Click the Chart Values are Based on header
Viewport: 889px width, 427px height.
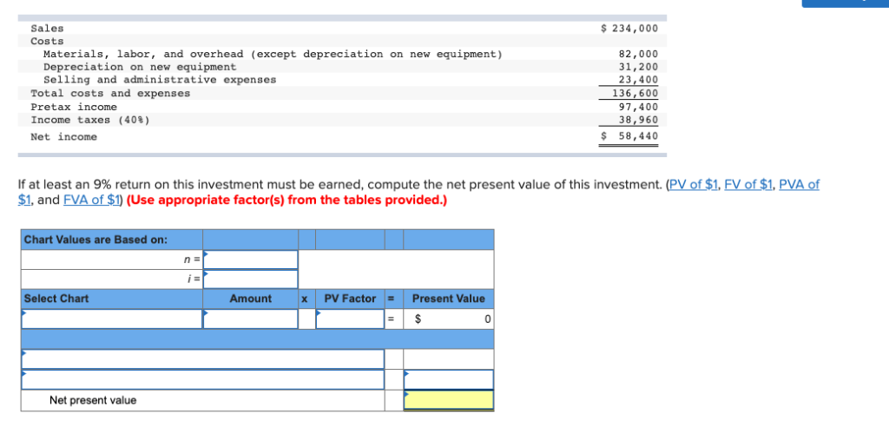point(95,240)
